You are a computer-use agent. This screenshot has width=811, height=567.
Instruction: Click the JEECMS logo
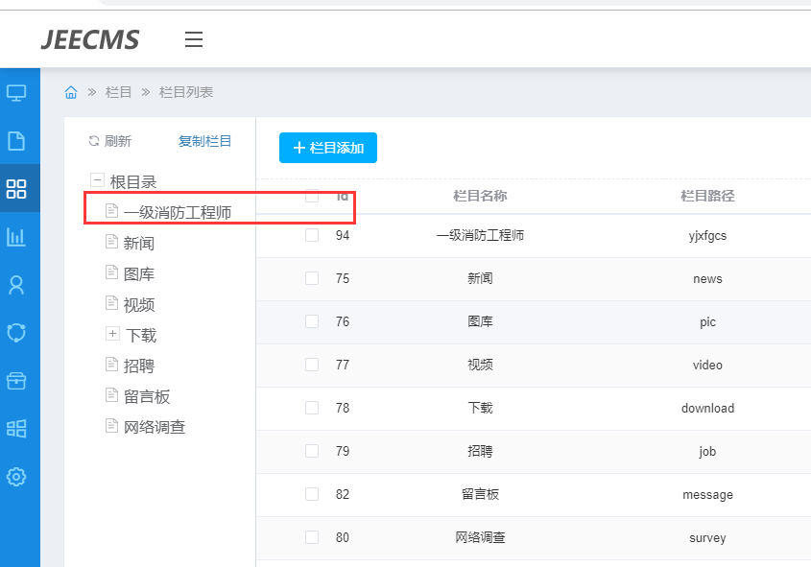coord(90,39)
